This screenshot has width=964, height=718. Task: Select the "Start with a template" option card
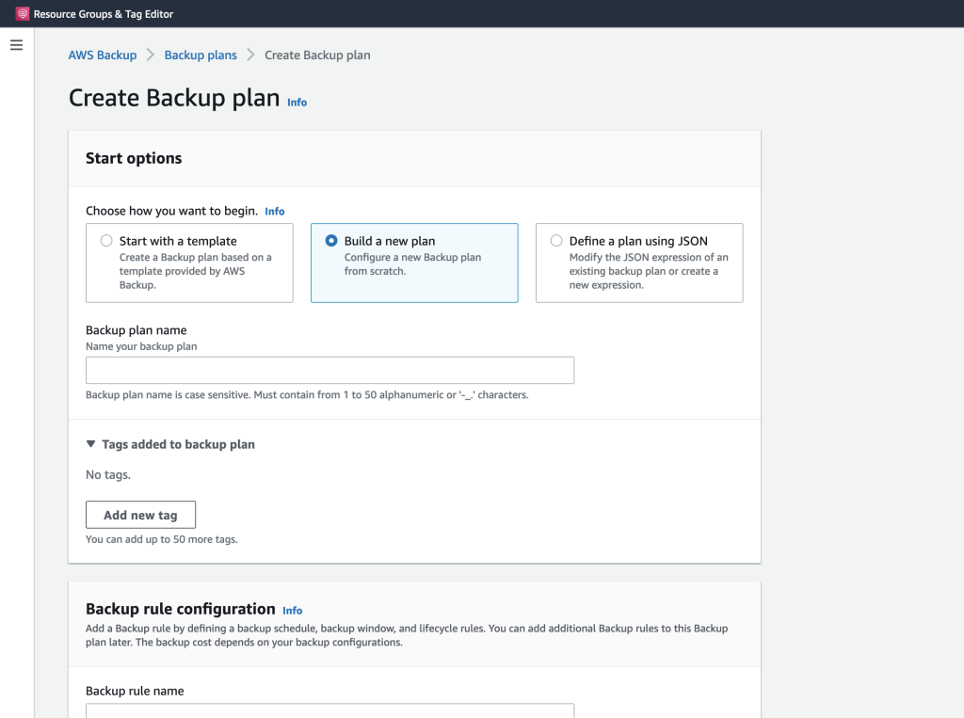[x=188, y=263]
